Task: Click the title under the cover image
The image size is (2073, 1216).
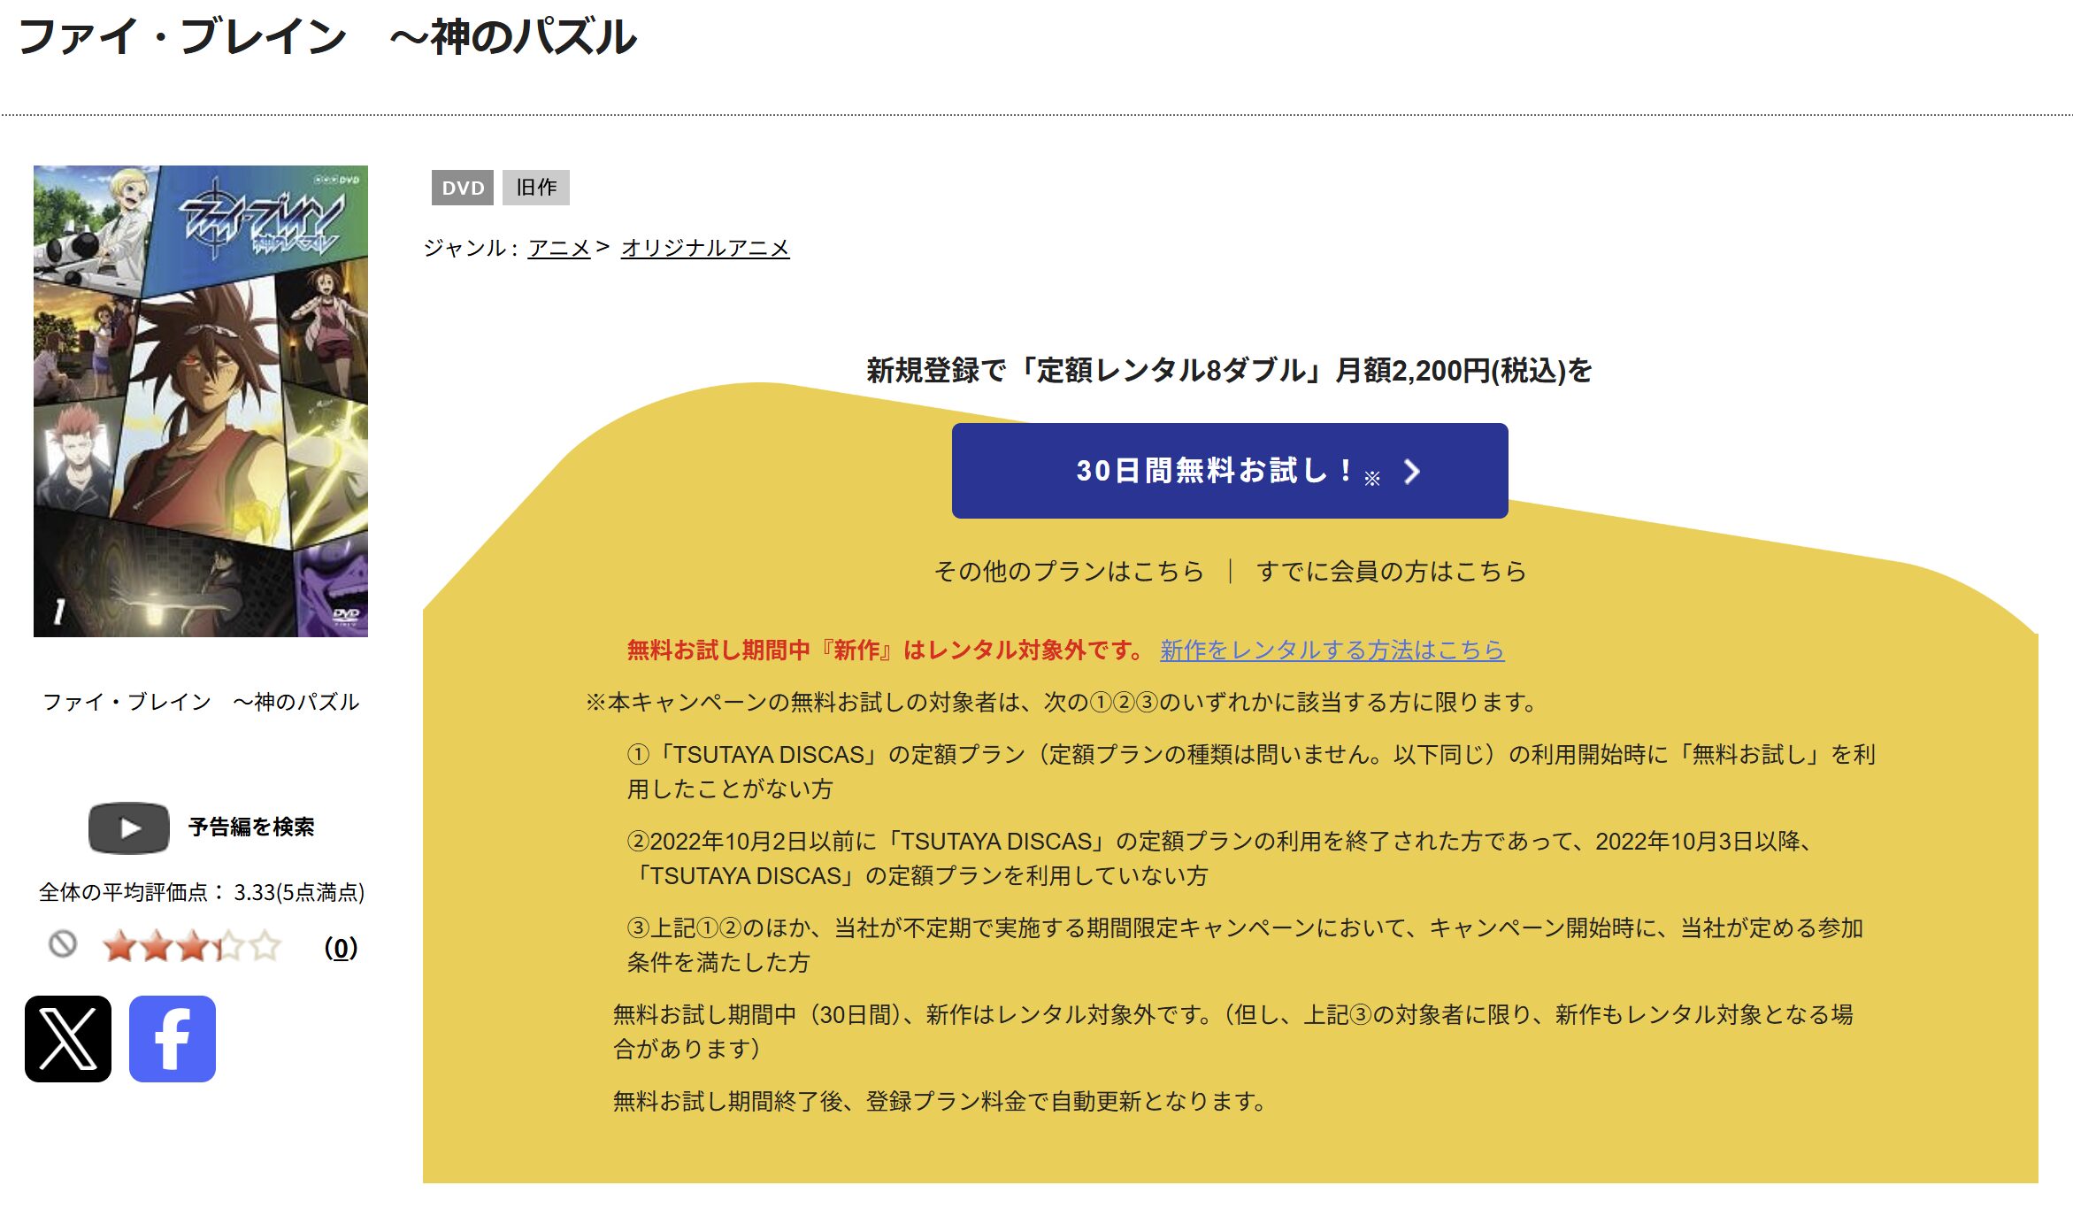Action: (201, 702)
